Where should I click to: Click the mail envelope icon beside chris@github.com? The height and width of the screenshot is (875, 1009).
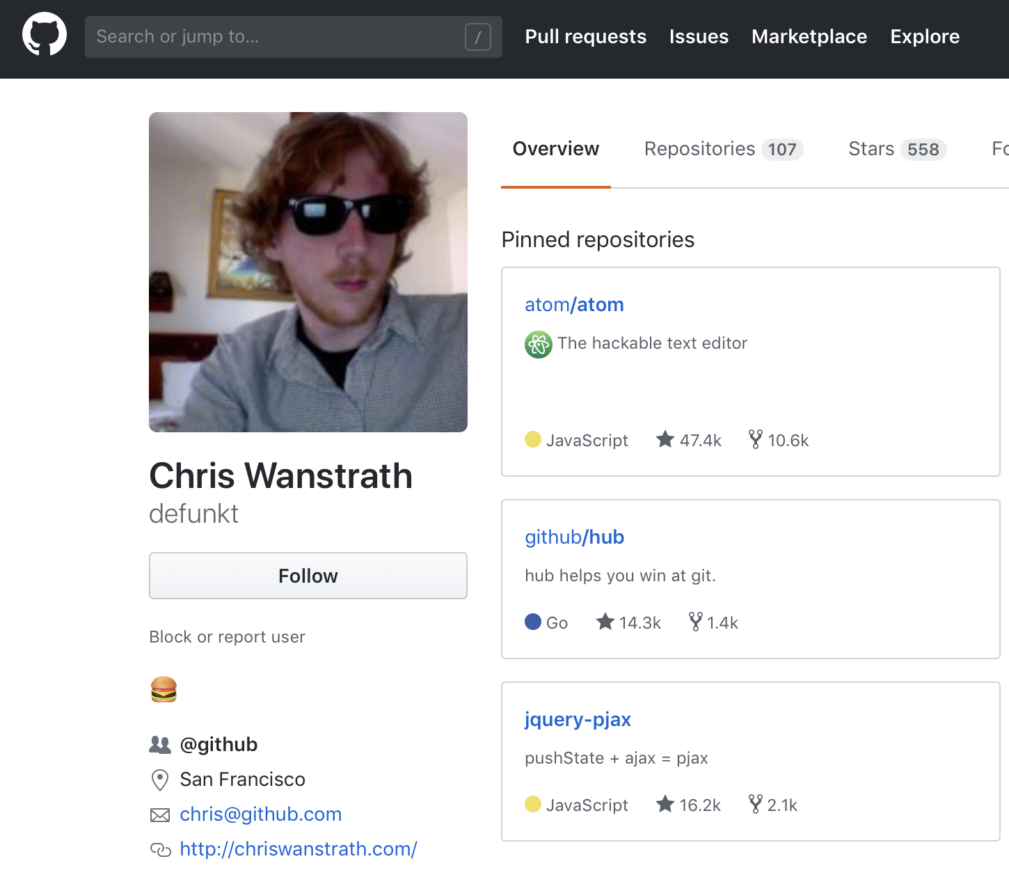pyautogui.click(x=160, y=814)
